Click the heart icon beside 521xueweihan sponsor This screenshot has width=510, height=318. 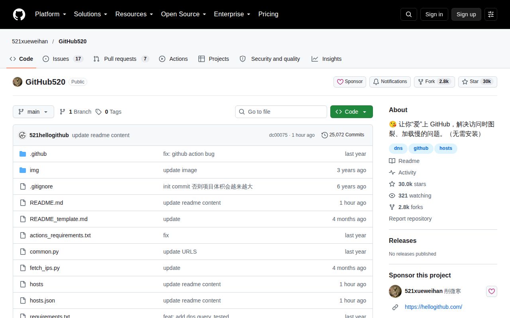coord(492,291)
